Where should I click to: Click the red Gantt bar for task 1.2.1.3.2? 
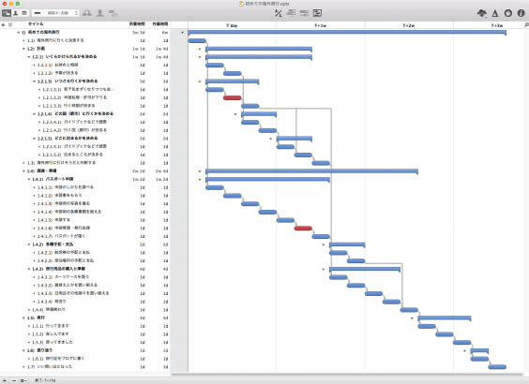232,97
